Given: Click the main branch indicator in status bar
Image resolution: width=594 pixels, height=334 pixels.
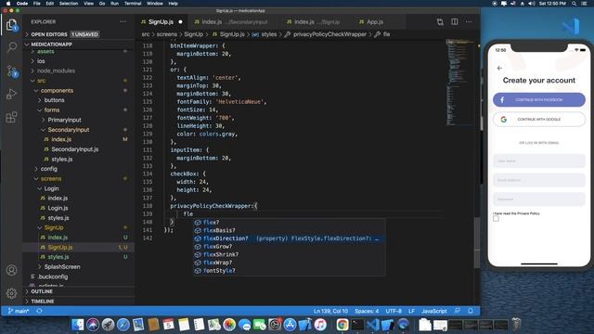Looking at the screenshot, I should 19,311.
